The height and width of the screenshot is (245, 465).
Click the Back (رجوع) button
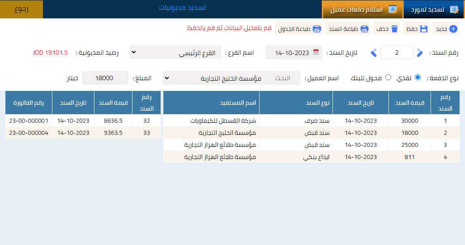(x=21, y=9)
